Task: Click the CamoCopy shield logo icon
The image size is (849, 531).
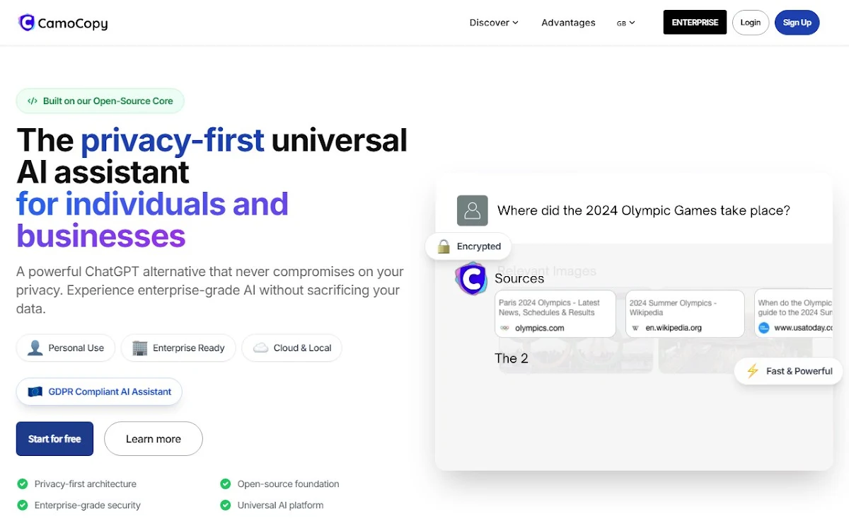Action: pyautogui.click(x=26, y=23)
